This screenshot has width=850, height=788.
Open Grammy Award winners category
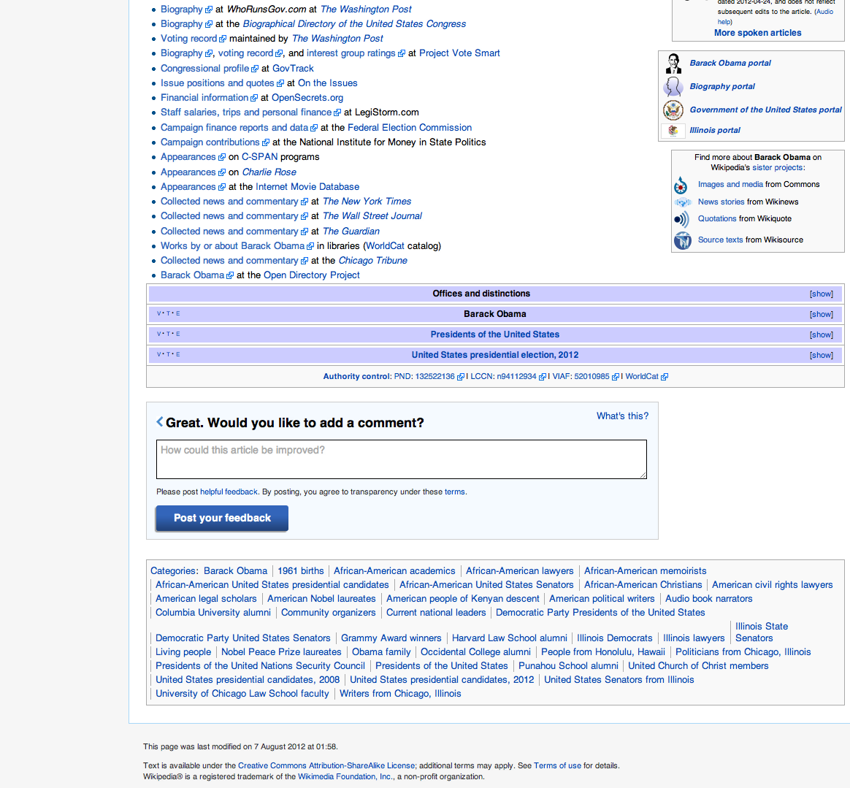[x=391, y=638]
